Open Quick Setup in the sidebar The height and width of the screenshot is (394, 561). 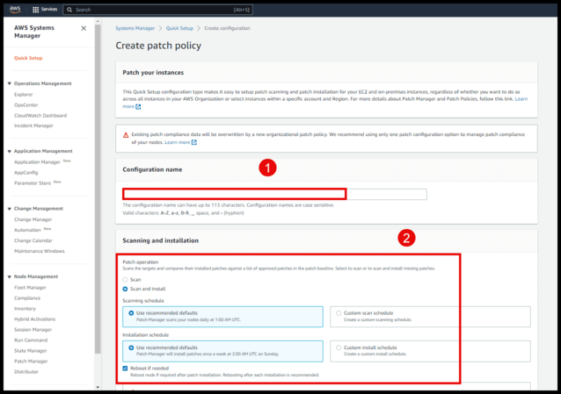pyautogui.click(x=28, y=58)
